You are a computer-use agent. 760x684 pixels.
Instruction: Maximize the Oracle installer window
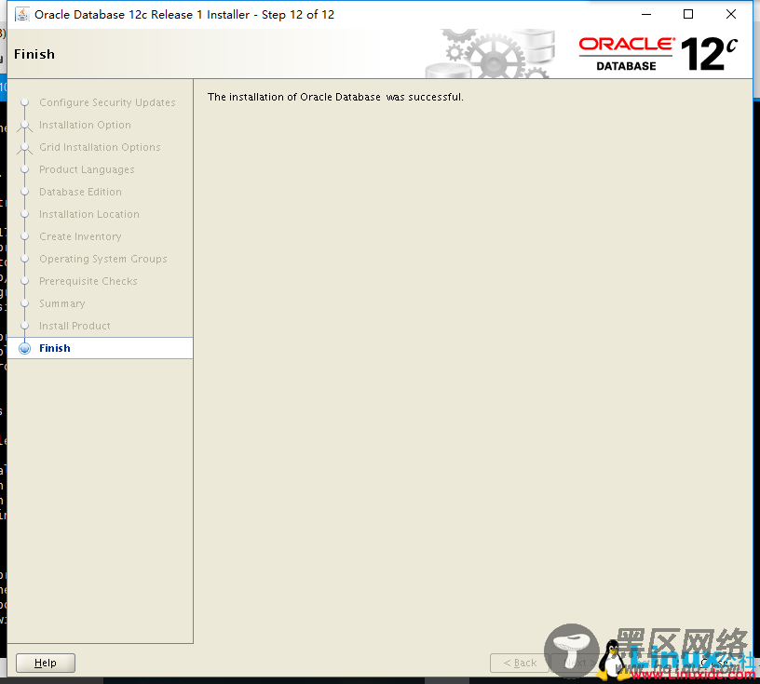(x=688, y=15)
